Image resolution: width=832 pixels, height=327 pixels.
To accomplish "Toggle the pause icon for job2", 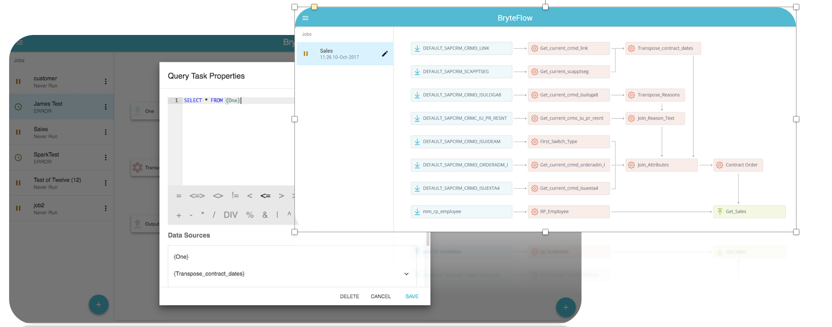I will click(x=18, y=208).
